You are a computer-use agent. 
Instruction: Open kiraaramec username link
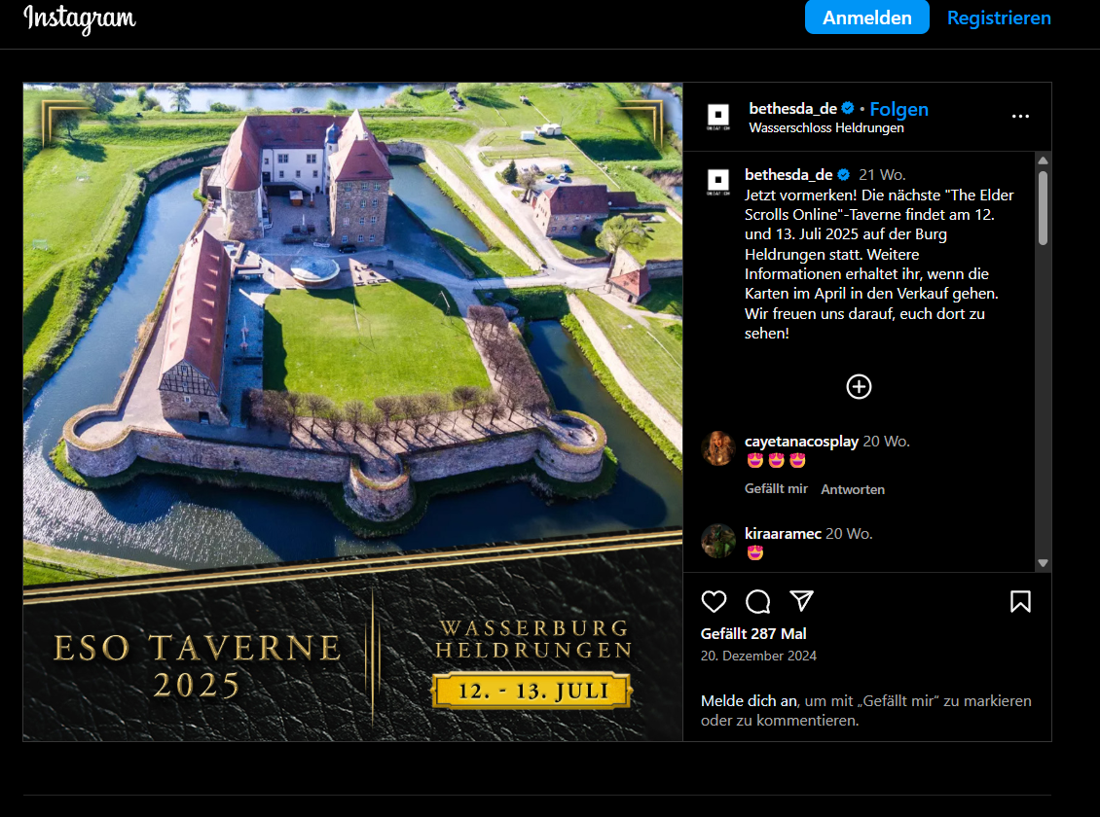tap(783, 534)
